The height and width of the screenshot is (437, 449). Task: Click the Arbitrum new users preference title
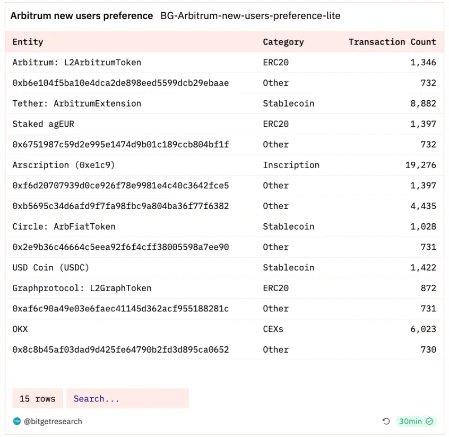point(82,16)
